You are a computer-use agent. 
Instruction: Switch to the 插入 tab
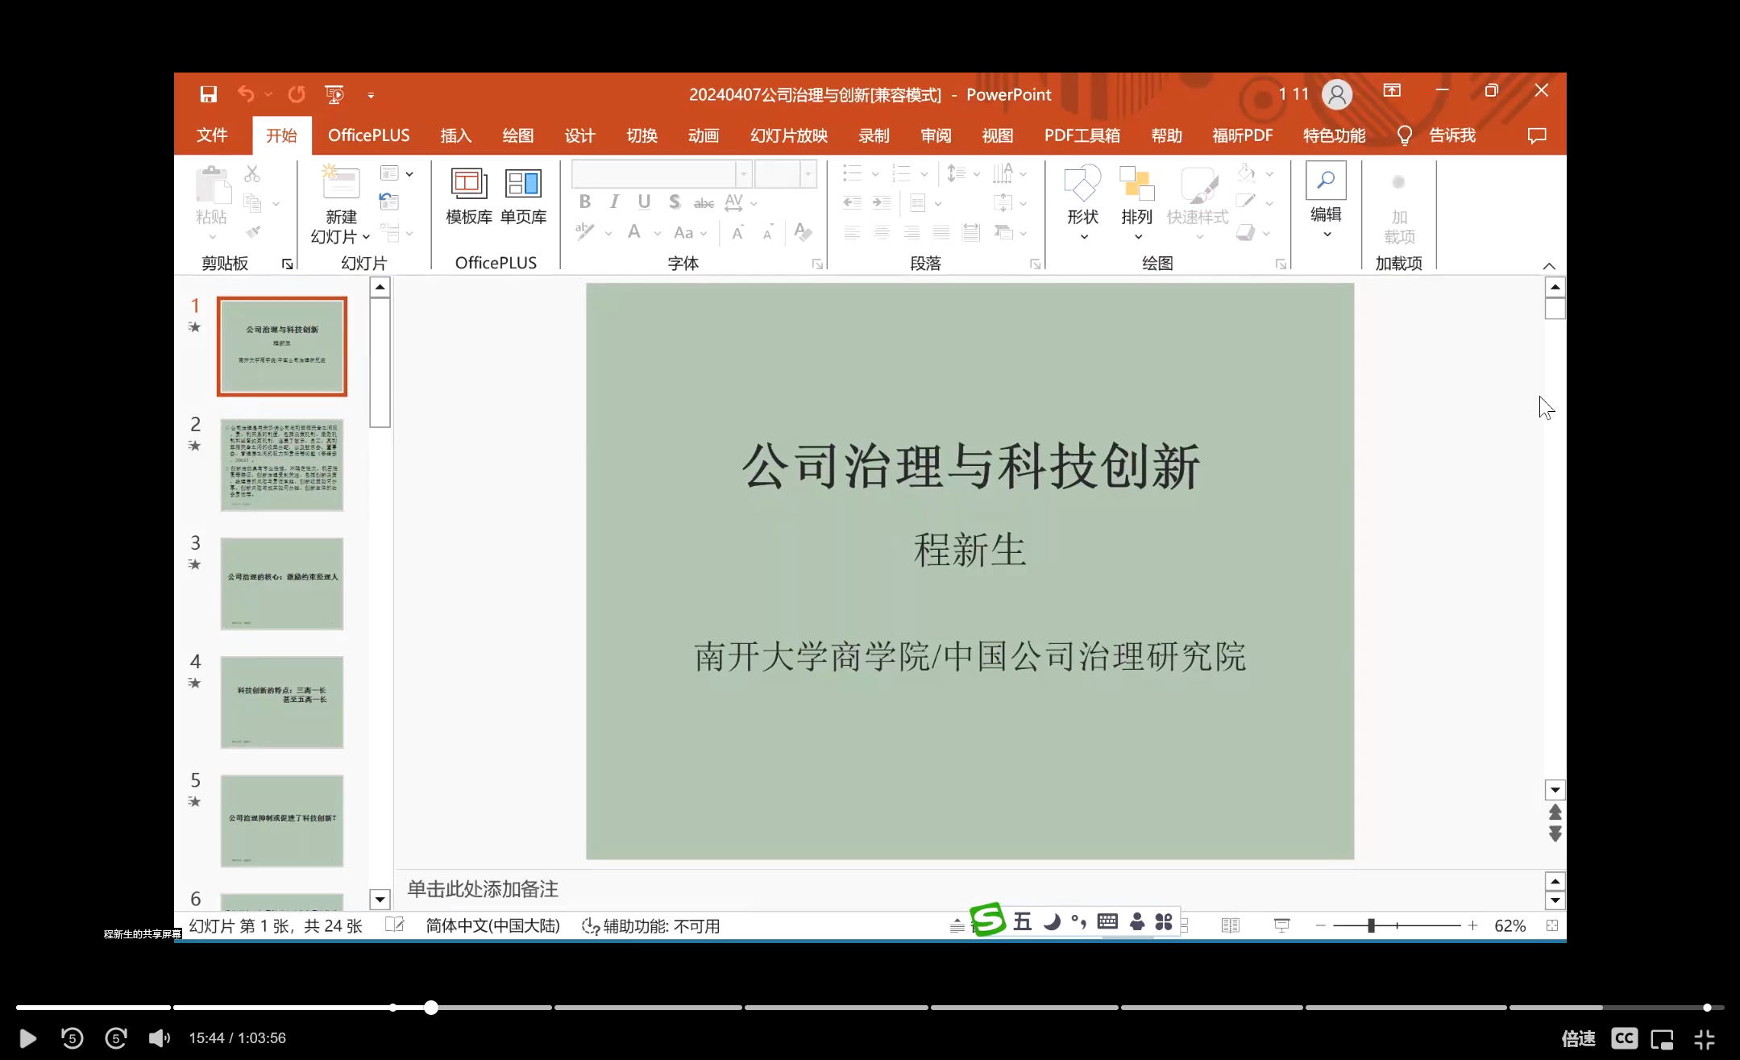[455, 135]
